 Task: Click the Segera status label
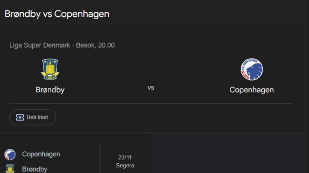(125, 166)
